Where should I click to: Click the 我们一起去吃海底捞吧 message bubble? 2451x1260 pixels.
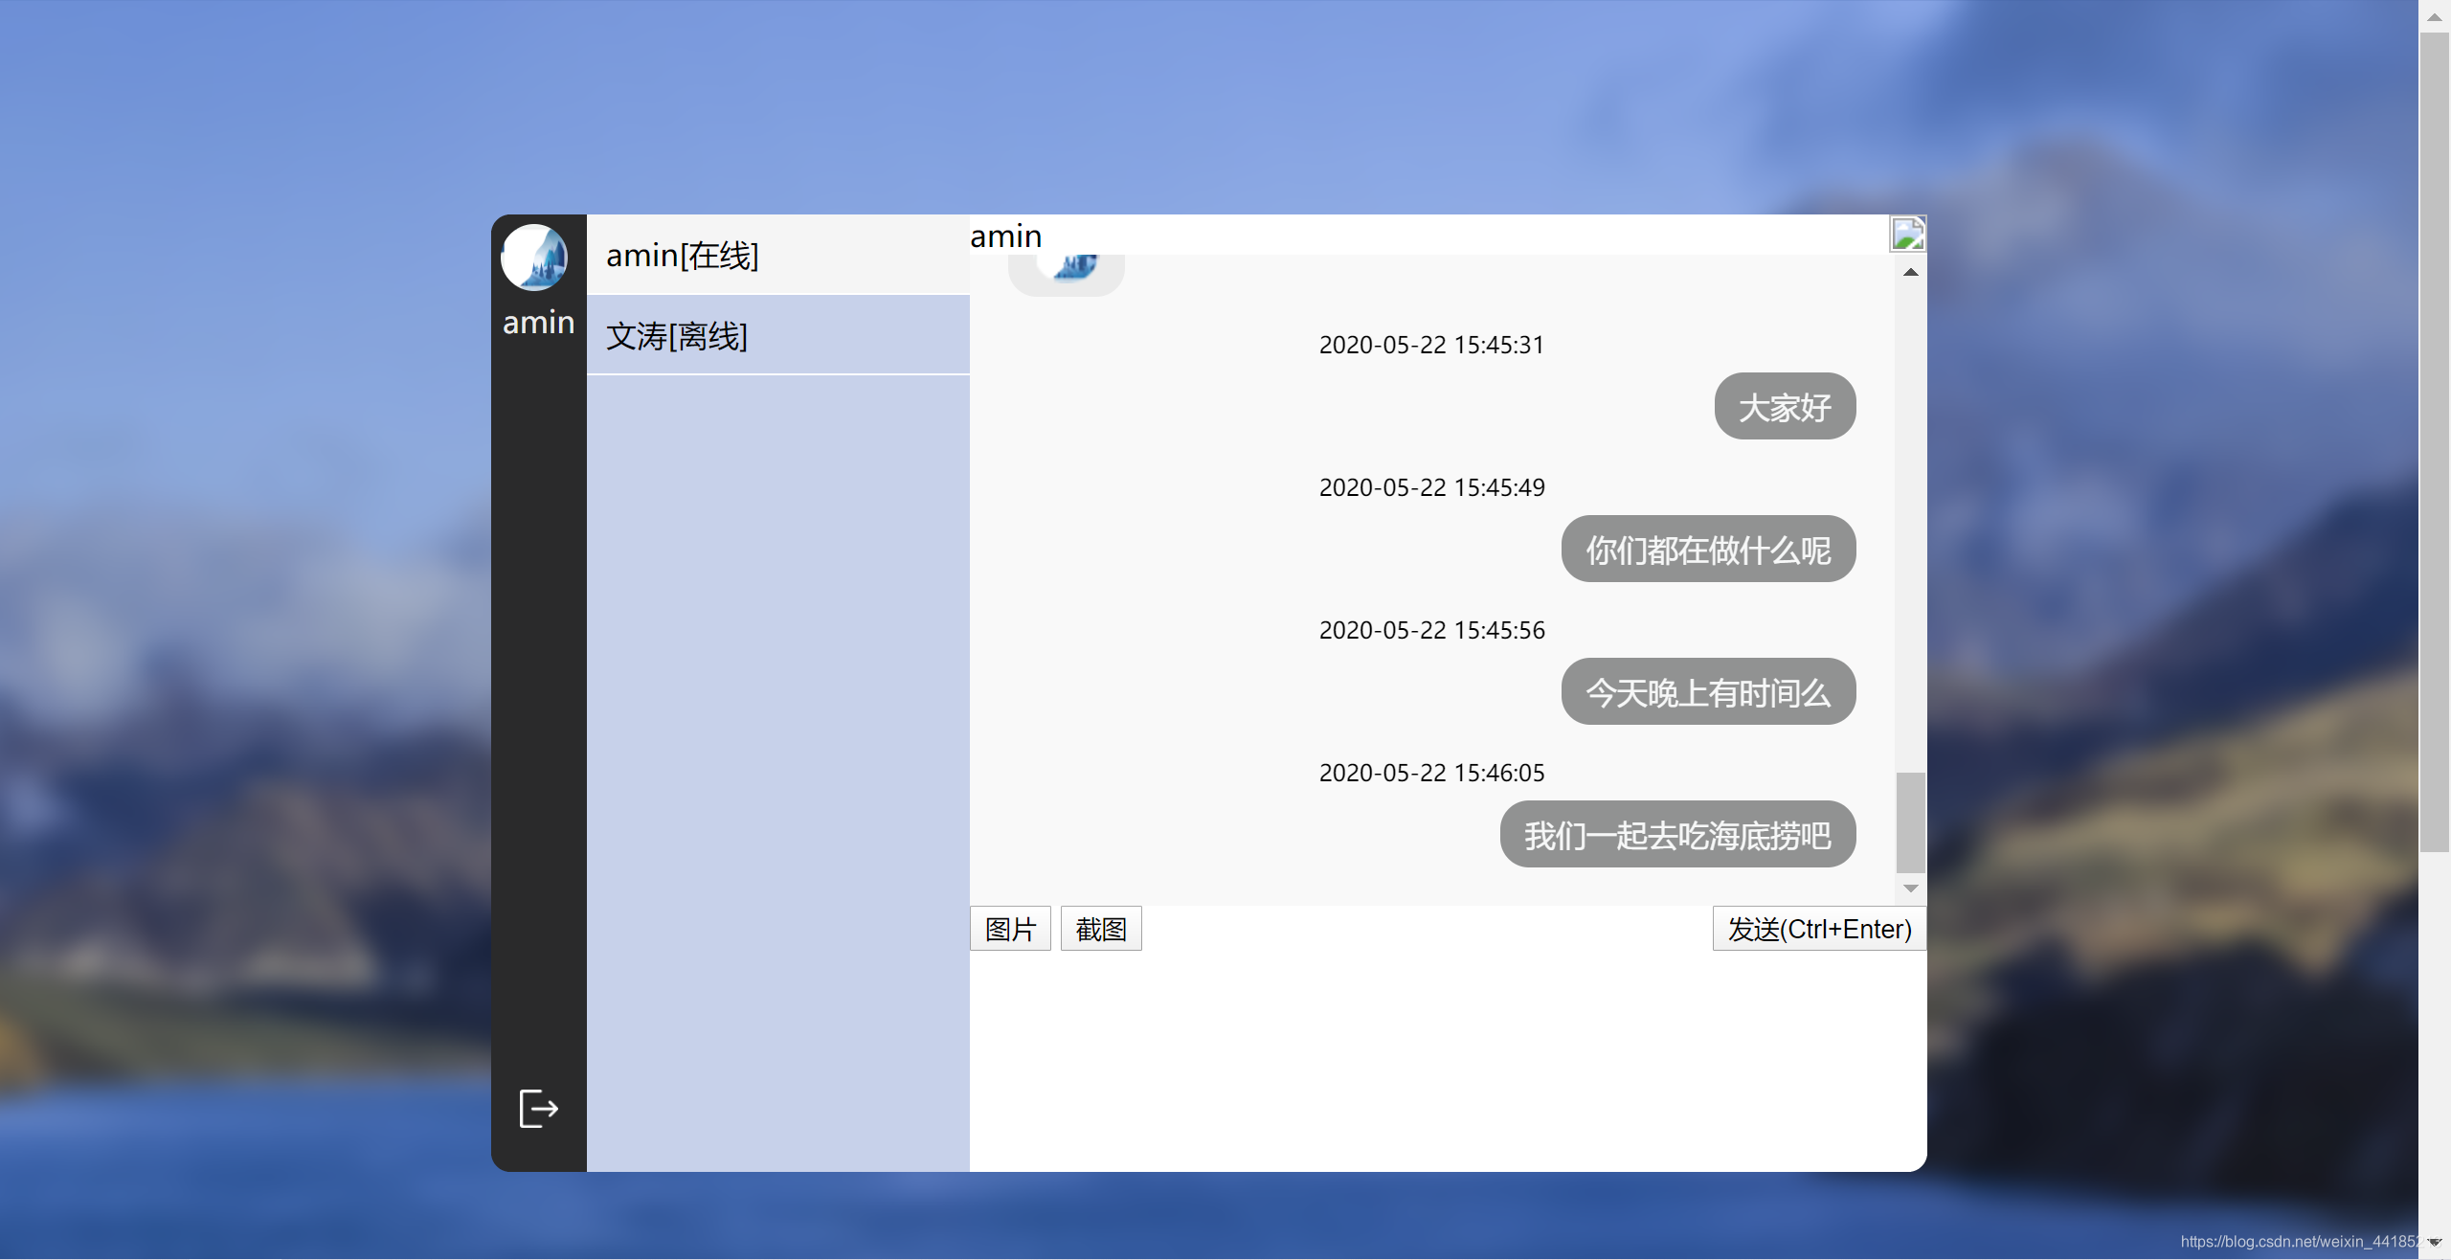(1676, 835)
